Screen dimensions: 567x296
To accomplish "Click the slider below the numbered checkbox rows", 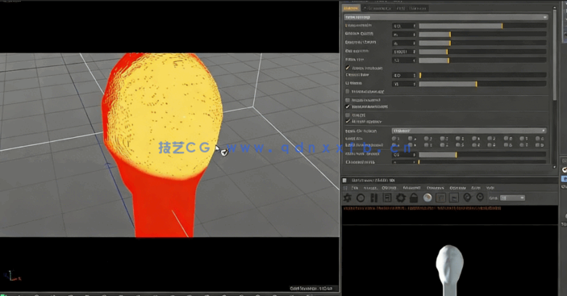I will pyautogui.click(x=482, y=155).
